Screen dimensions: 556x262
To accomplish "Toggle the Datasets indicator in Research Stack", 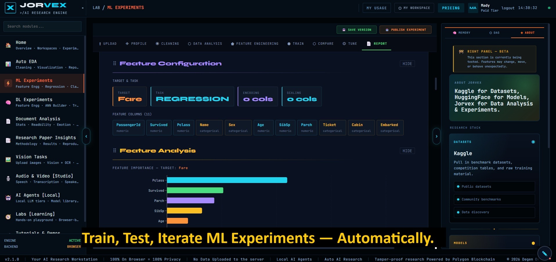I will click(533, 142).
